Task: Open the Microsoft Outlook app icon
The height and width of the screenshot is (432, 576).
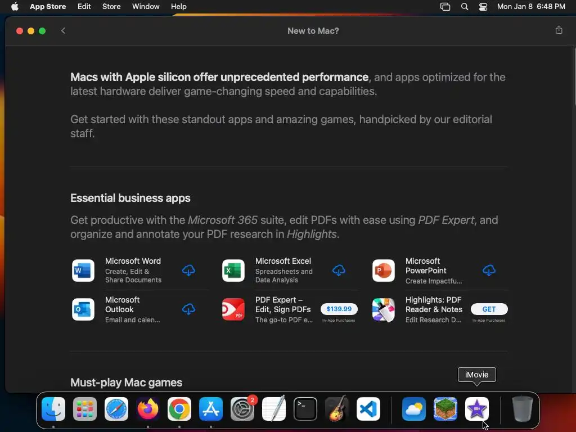Action: point(83,309)
